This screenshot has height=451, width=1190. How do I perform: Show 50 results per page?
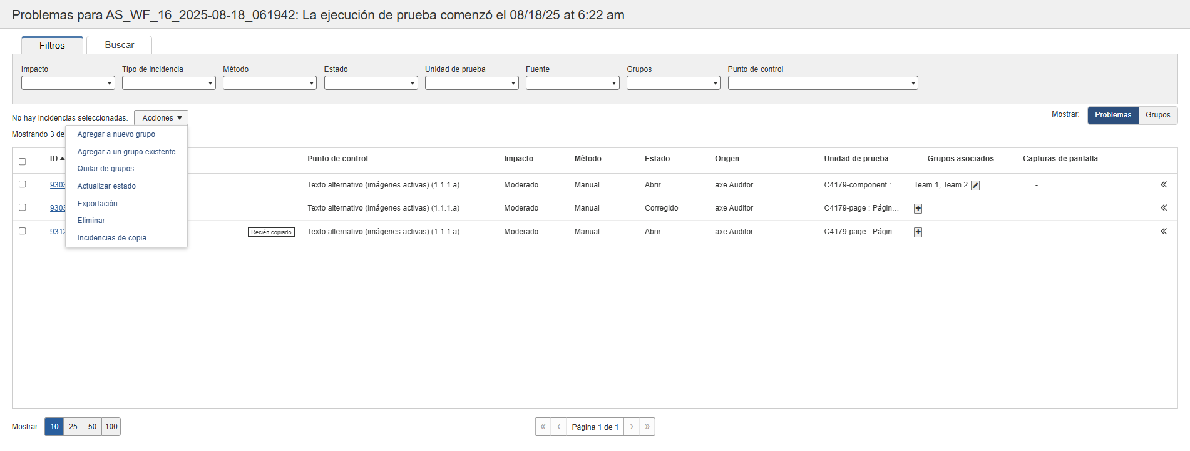[92, 427]
